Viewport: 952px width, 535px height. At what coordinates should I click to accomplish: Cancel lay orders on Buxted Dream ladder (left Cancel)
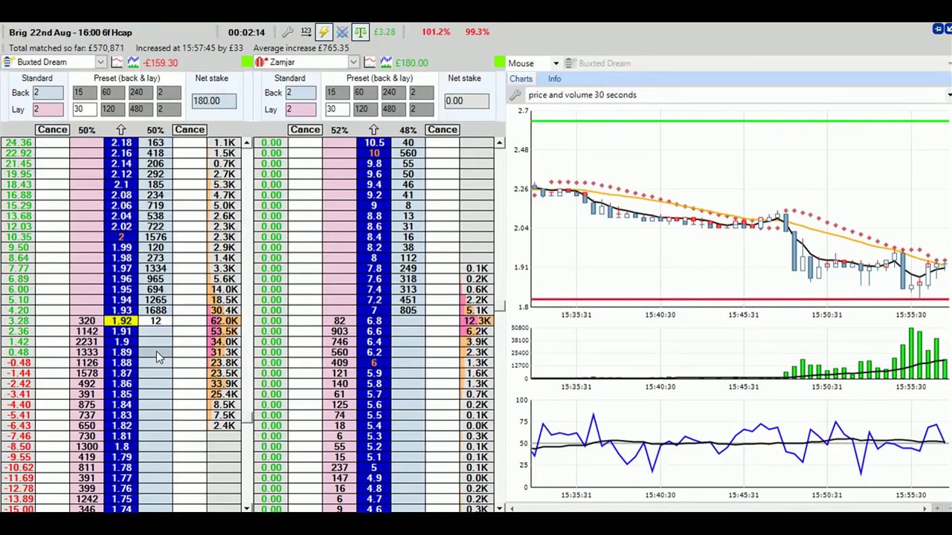[52, 130]
